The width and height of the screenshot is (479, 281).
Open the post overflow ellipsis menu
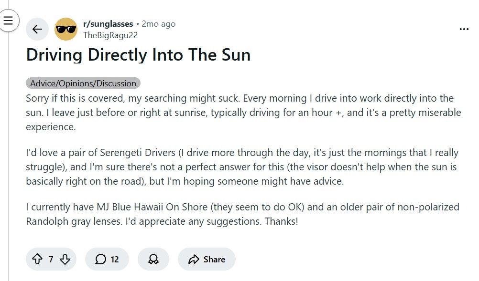pos(464,29)
